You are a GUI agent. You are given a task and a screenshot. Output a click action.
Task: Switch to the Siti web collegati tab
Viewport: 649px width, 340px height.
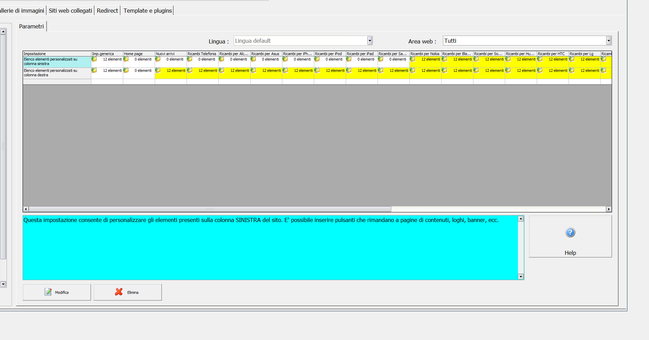coord(71,11)
